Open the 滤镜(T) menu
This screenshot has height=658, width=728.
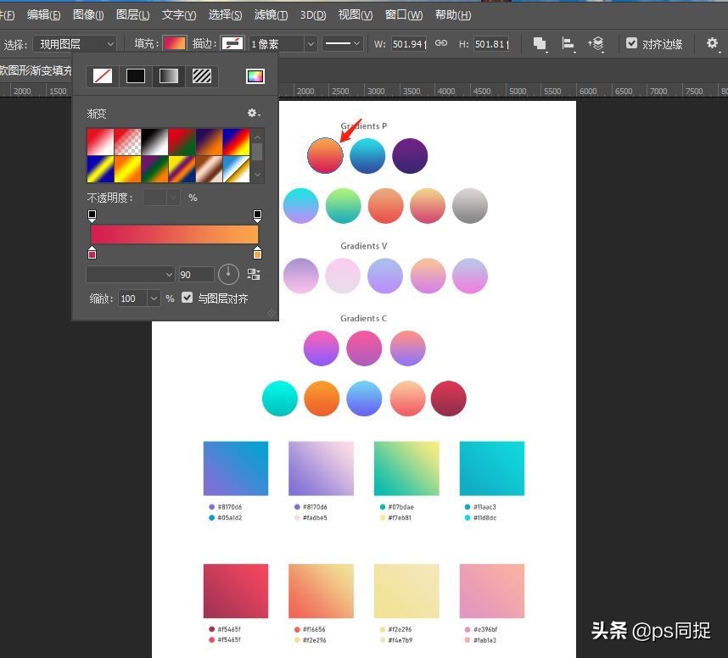271,15
